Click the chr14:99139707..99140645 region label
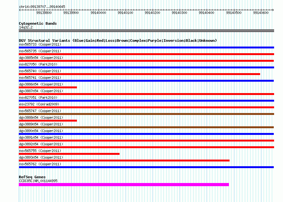This screenshot has width=283, height=202. [x=42, y=7]
